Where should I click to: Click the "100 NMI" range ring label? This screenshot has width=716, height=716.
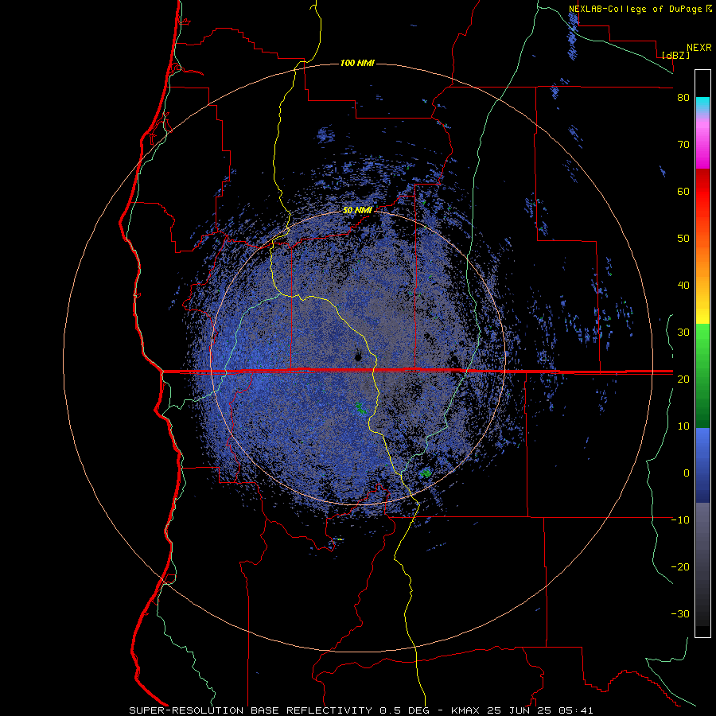[x=357, y=63]
